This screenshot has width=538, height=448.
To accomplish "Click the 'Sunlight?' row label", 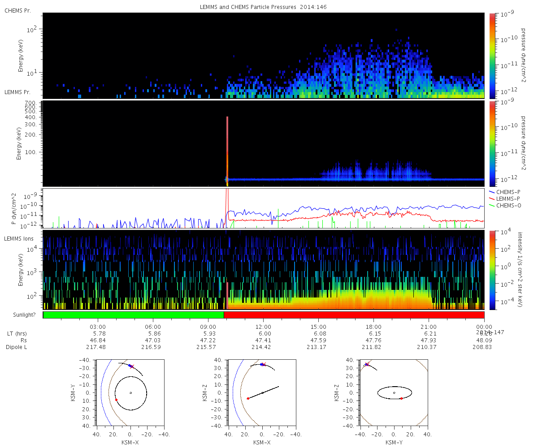I will coord(23,315).
